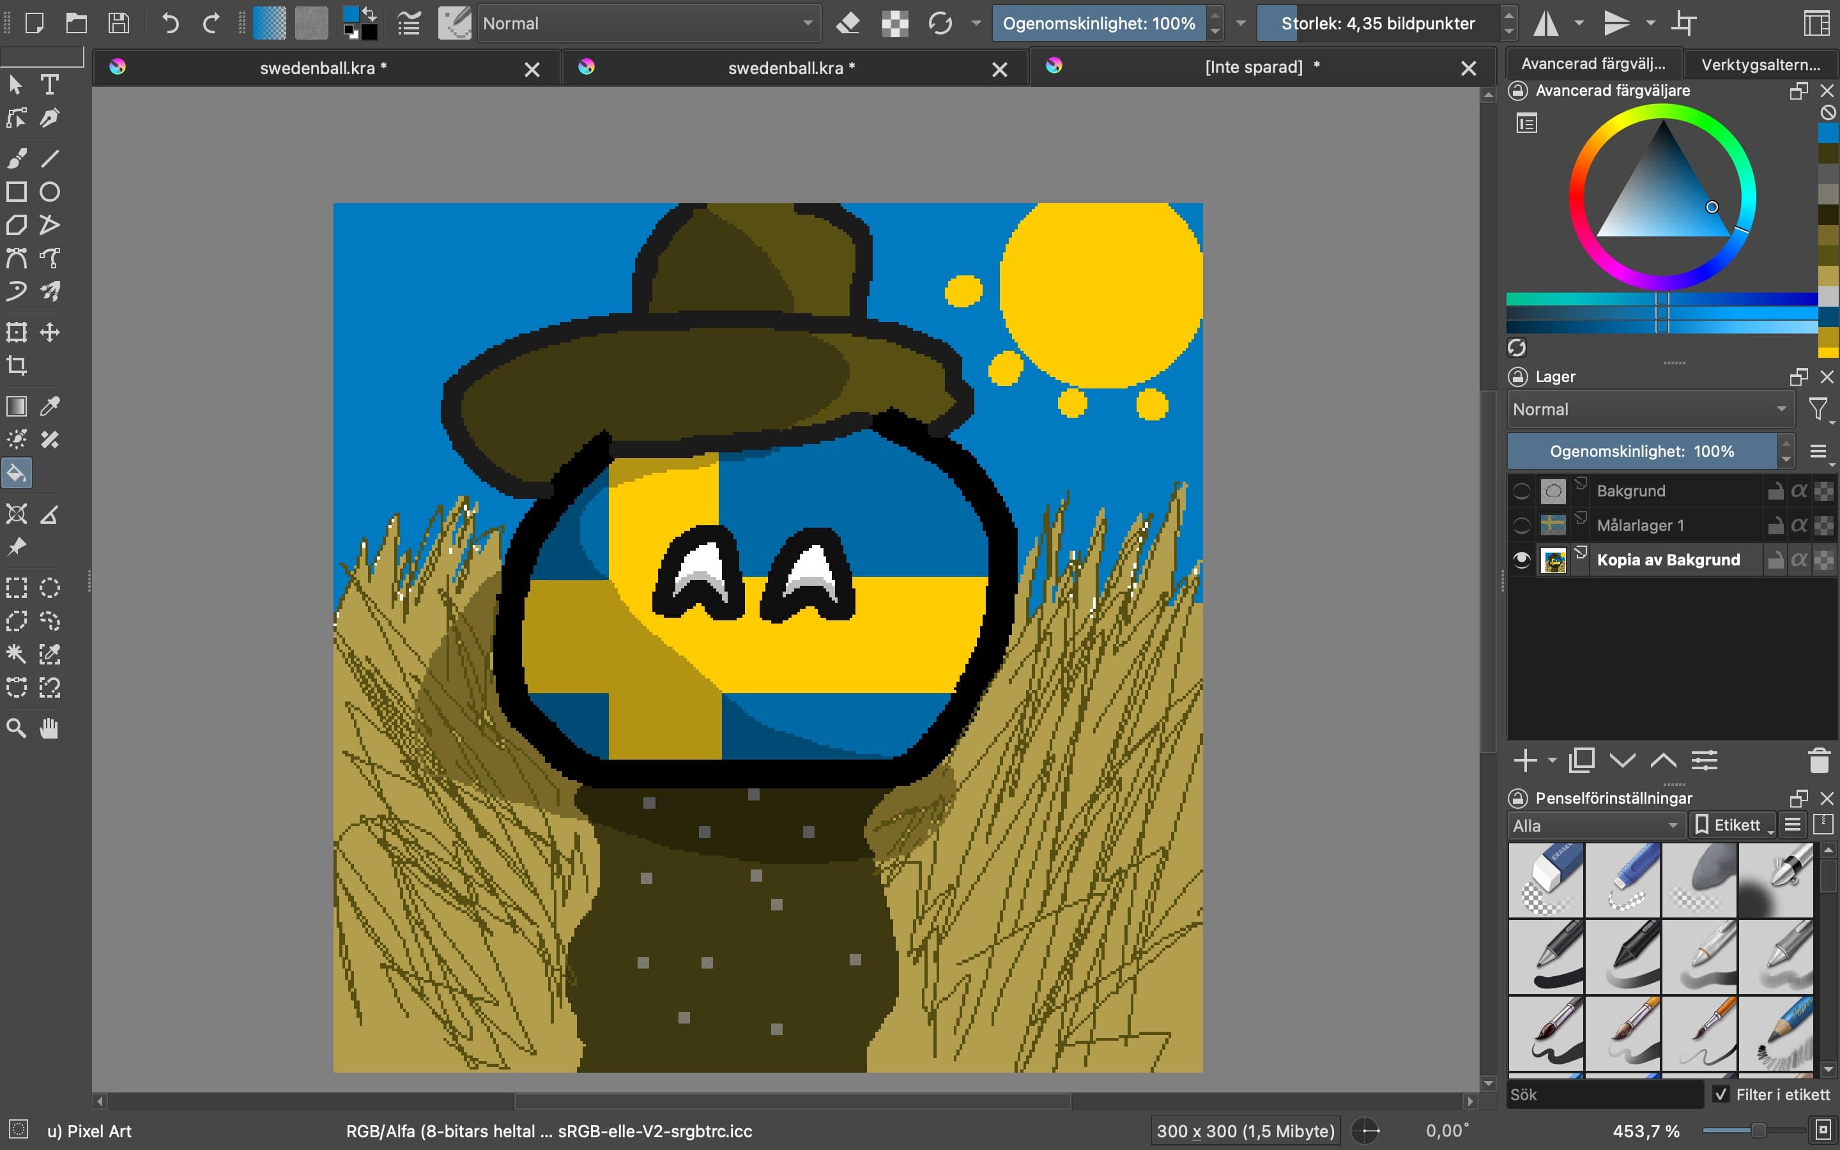Select the Measure tool

click(49, 514)
